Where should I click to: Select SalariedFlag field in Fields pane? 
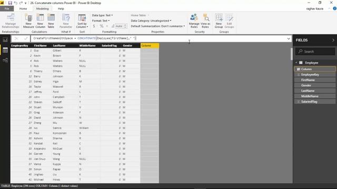[315, 101]
